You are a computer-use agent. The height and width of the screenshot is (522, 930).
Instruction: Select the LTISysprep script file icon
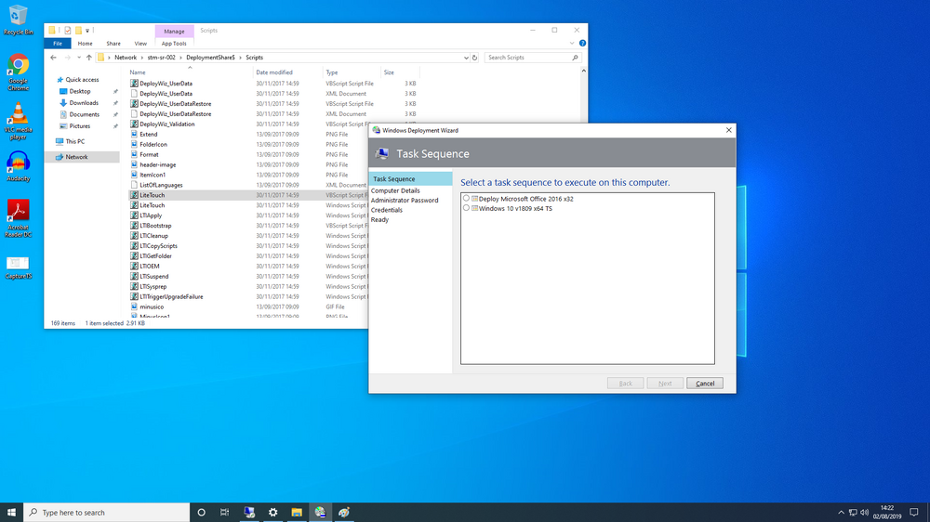(134, 286)
